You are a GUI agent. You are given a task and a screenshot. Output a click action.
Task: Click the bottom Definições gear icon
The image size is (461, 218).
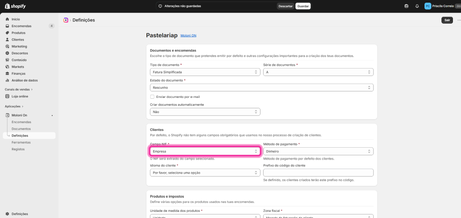pyautogui.click(x=7, y=214)
